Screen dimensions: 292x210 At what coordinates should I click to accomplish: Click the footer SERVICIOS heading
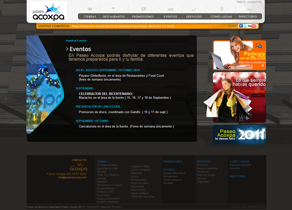pyautogui.click(x=204, y=162)
